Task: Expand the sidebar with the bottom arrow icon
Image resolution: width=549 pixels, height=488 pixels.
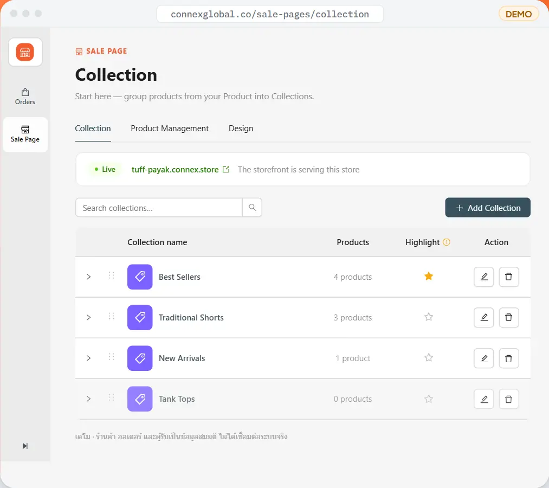Action: [25, 446]
